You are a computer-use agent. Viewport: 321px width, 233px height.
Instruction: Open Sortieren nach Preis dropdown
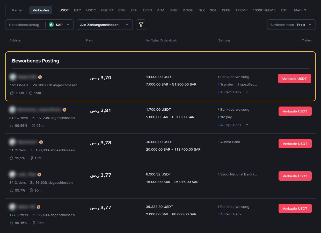click(291, 25)
